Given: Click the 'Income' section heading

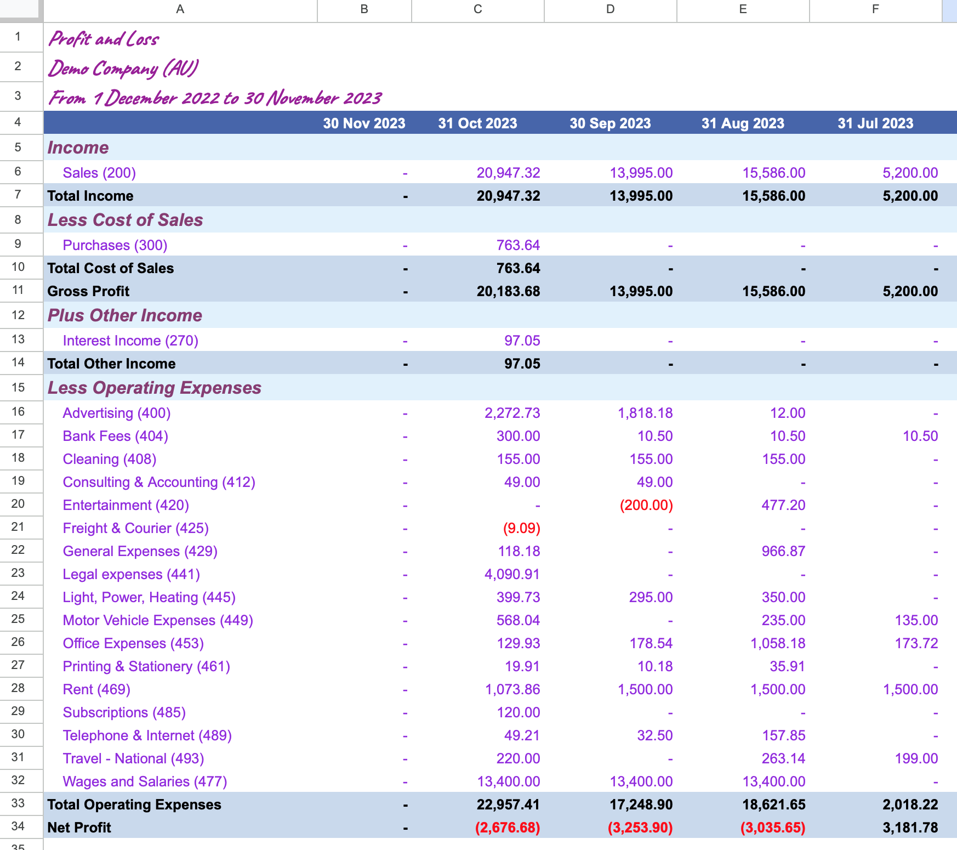Looking at the screenshot, I should 78,148.
